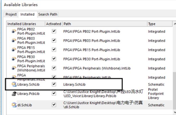Click the scrollbar down arrow
Image resolution: width=176 pixels, height=115 pixels.
coord(175,112)
